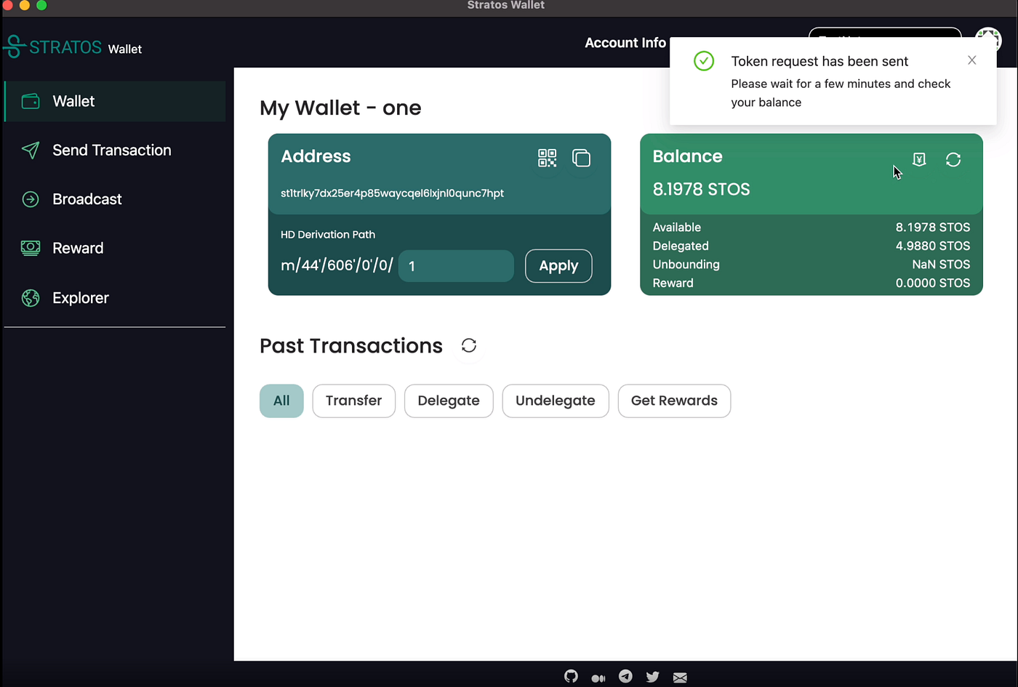Open the email footer link
The width and height of the screenshot is (1018, 687).
pyautogui.click(x=680, y=678)
